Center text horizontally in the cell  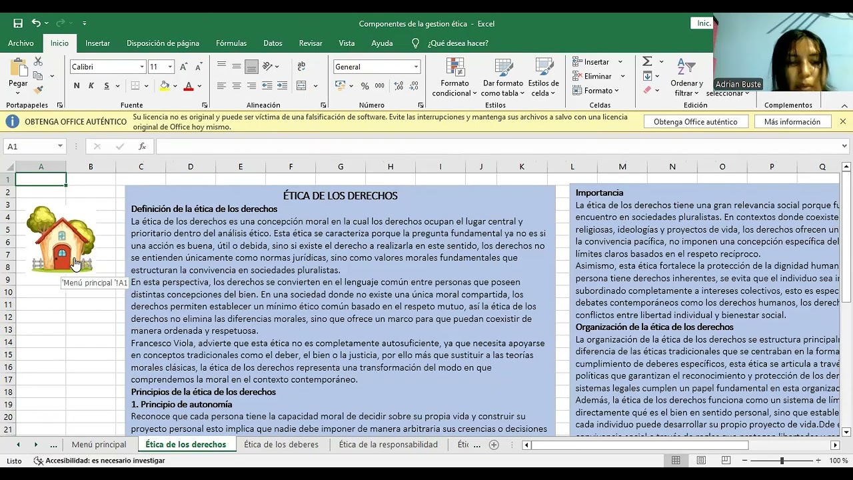(x=237, y=85)
